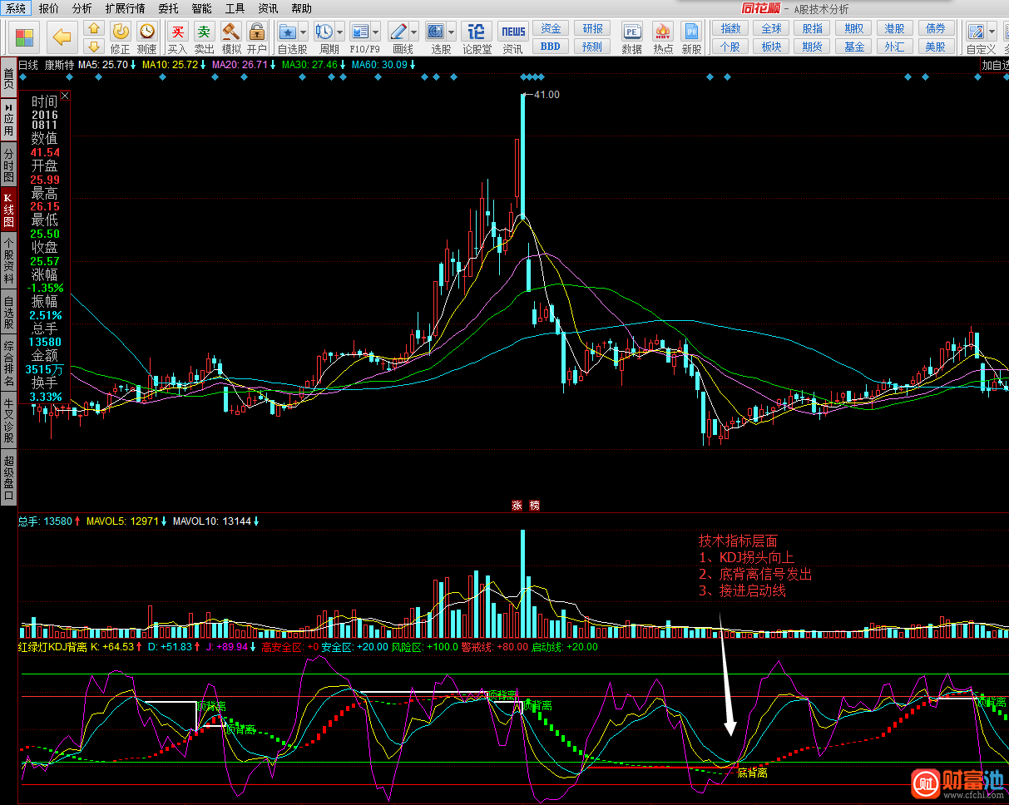1009x805 pixels.
Task: Click the 资金 button
Action: pyautogui.click(x=551, y=28)
